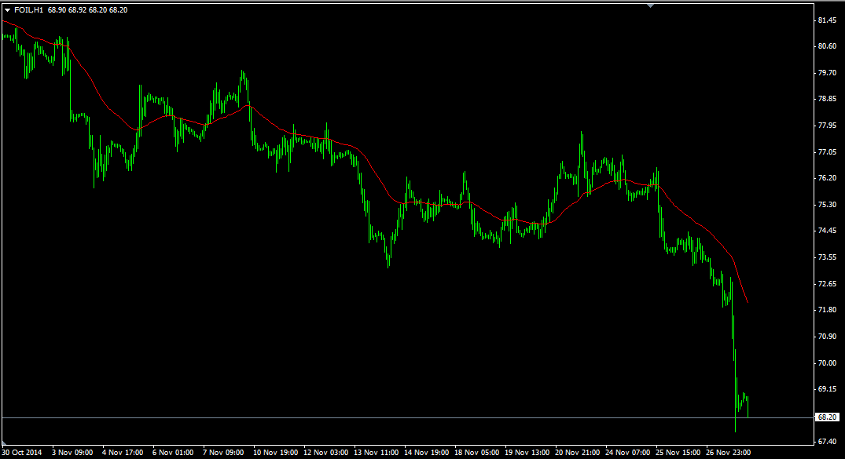Click the 20 Nov 21:00 time label
845x459 pixels.
(x=578, y=453)
